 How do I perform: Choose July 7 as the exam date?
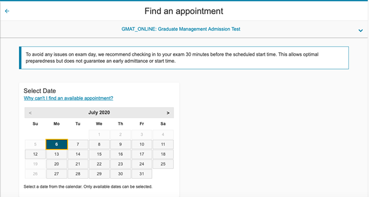pyautogui.click(x=78, y=144)
